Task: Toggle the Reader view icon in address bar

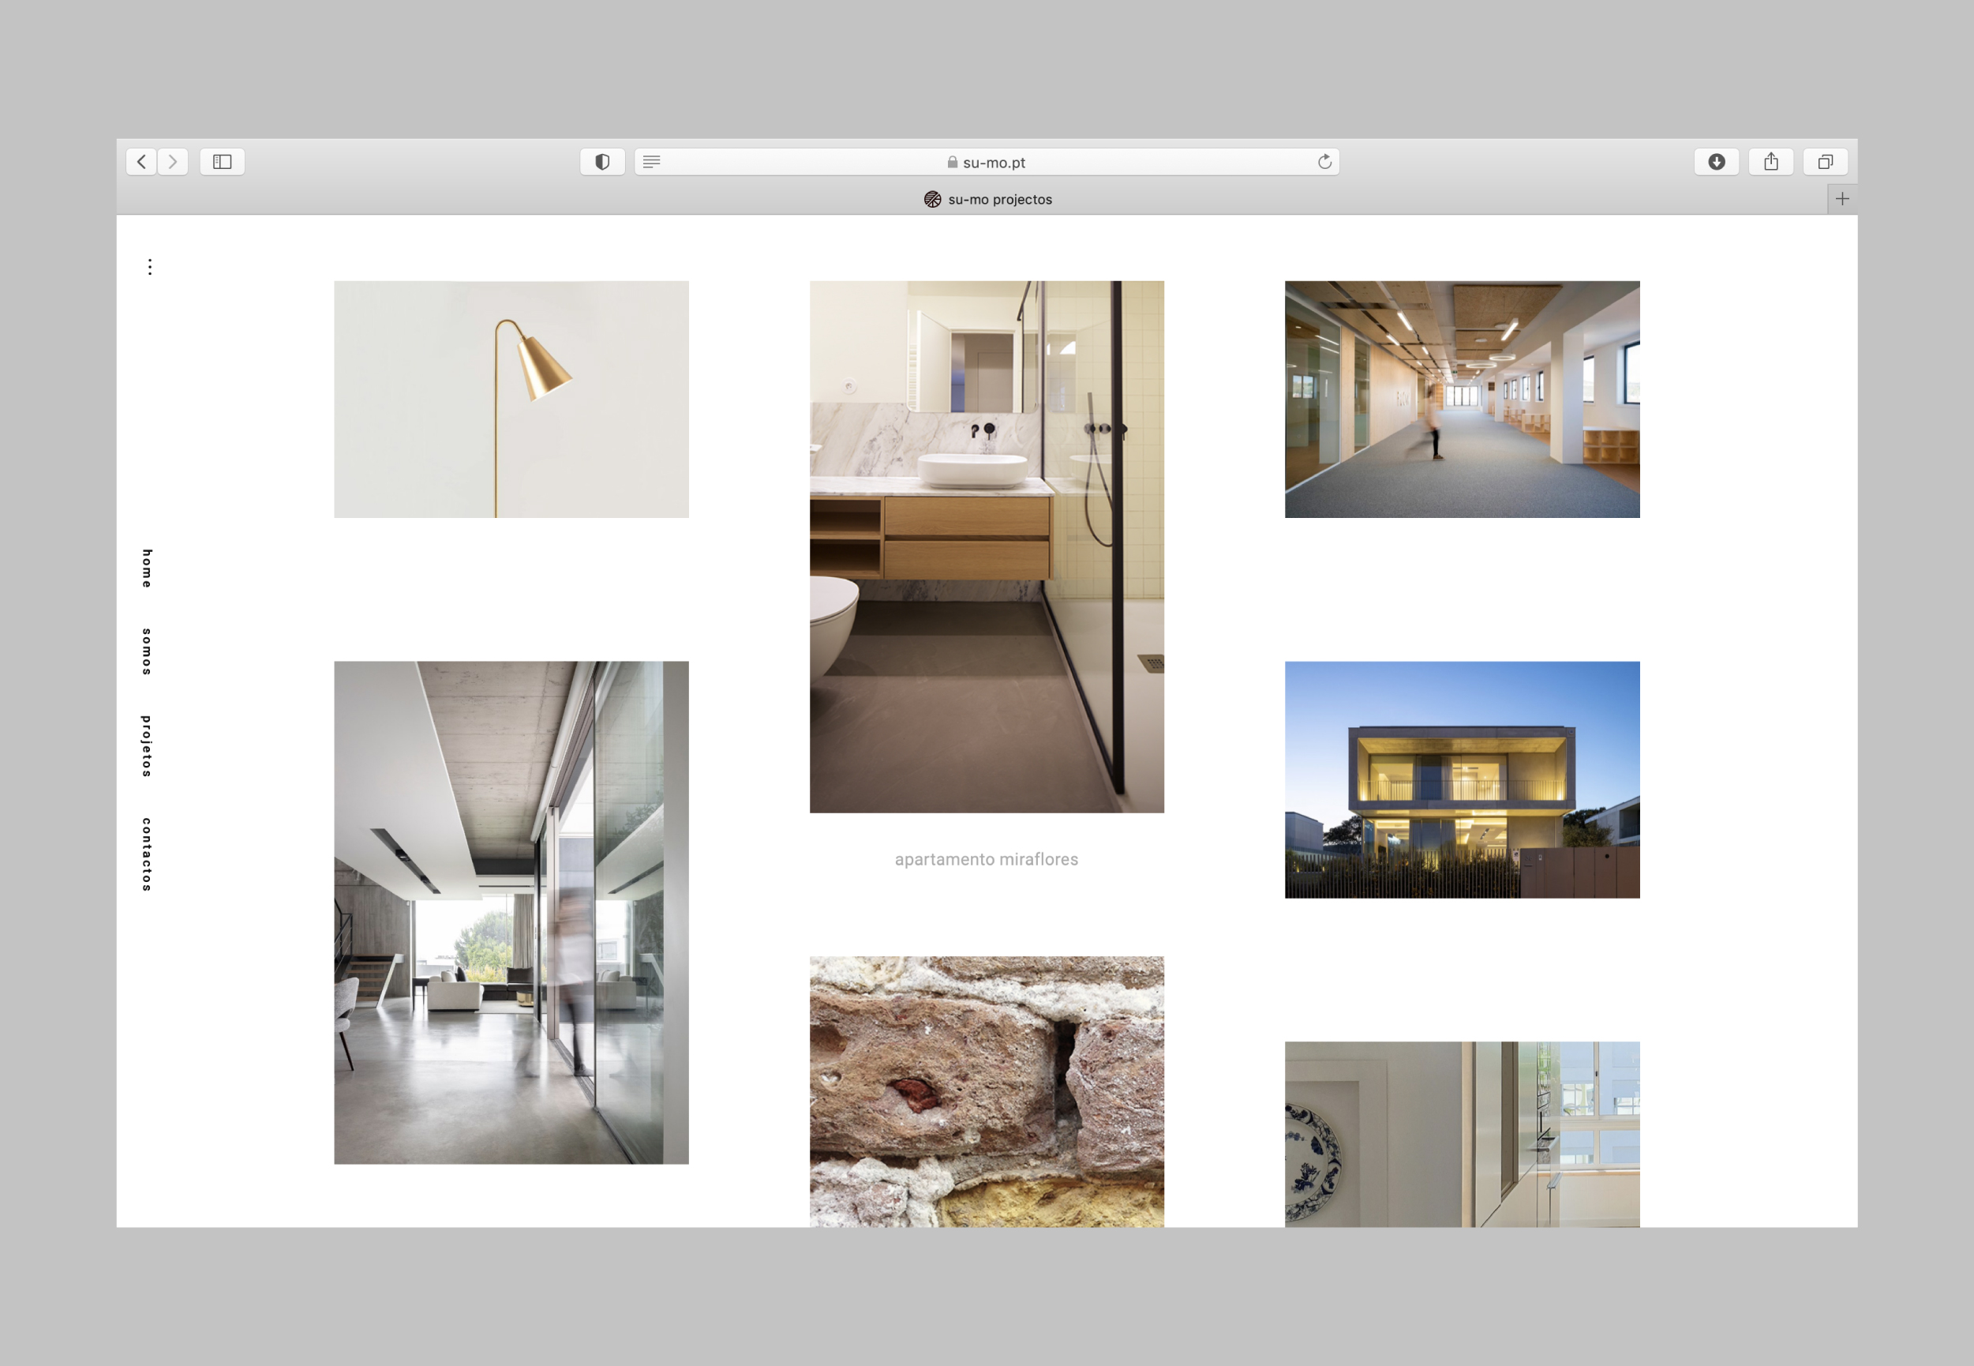Action: (652, 162)
